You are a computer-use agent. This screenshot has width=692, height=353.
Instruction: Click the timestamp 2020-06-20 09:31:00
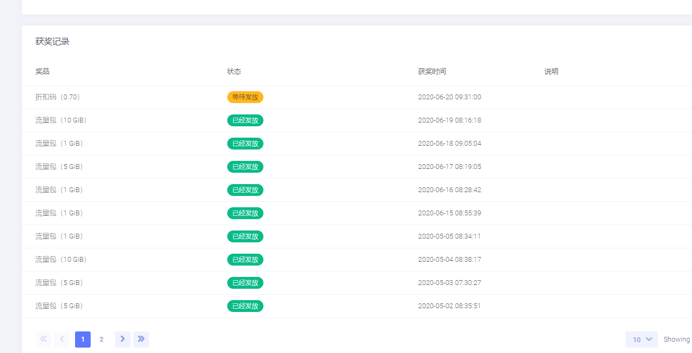coord(449,97)
